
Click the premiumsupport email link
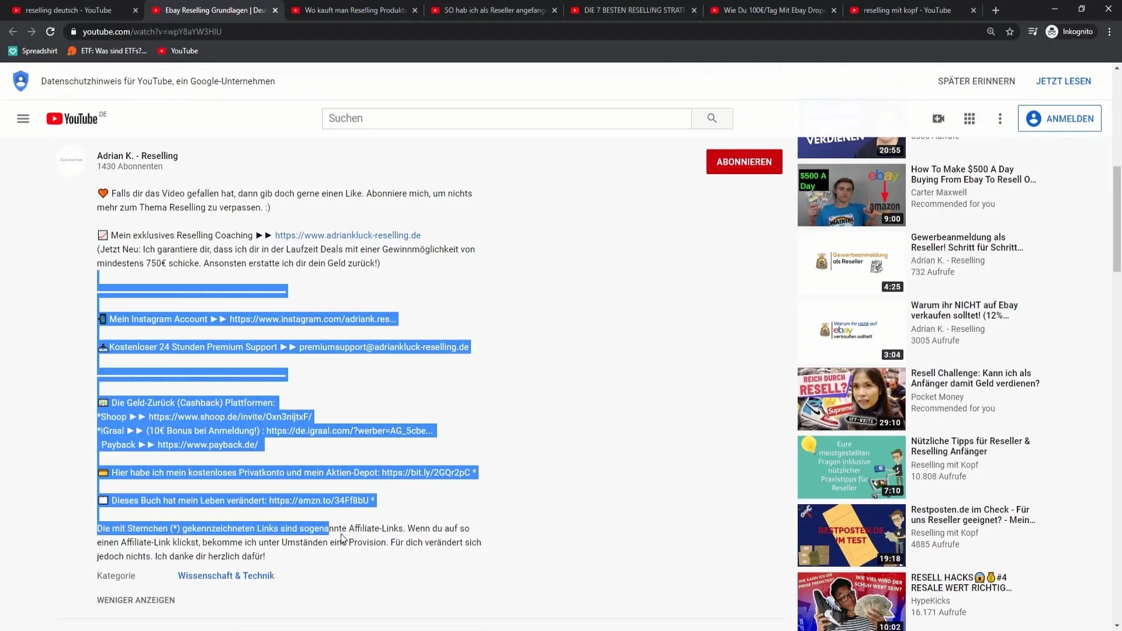point(383,347)
